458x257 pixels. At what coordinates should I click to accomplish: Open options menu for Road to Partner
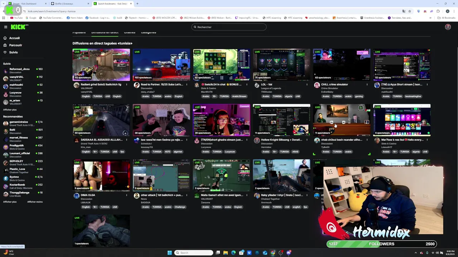(187, 85)
